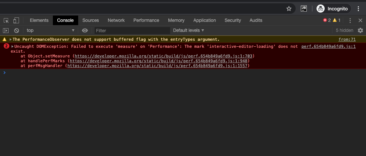Show the console sidebar
366x156 pixels.
(6, 30)
